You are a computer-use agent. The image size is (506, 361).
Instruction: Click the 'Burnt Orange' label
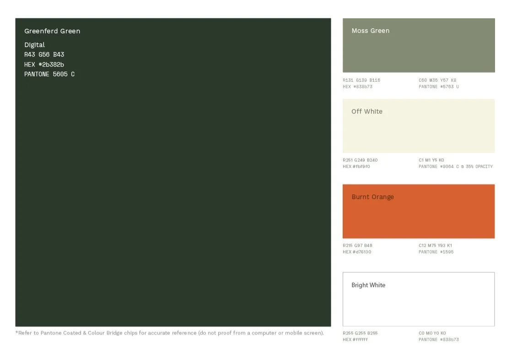pos(373,197)
